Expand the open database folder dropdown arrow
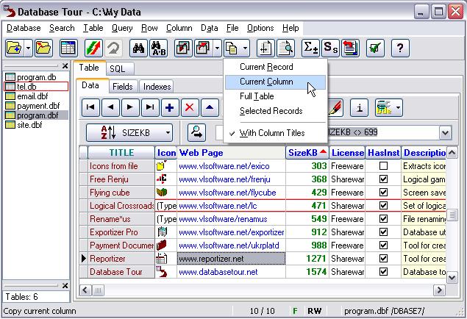The image size is (467, 319). (x=28, y=48)
